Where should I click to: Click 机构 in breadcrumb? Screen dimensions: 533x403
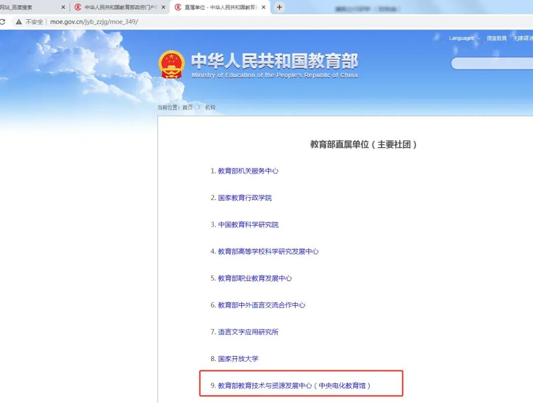pos(210,108)
